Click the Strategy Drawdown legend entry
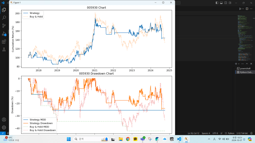The image size is (255, 143). click(38, 123)
